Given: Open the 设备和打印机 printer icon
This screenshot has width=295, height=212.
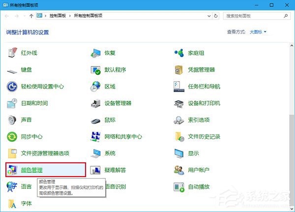Looking at the screenshot, I should click(x=179, y=104).
